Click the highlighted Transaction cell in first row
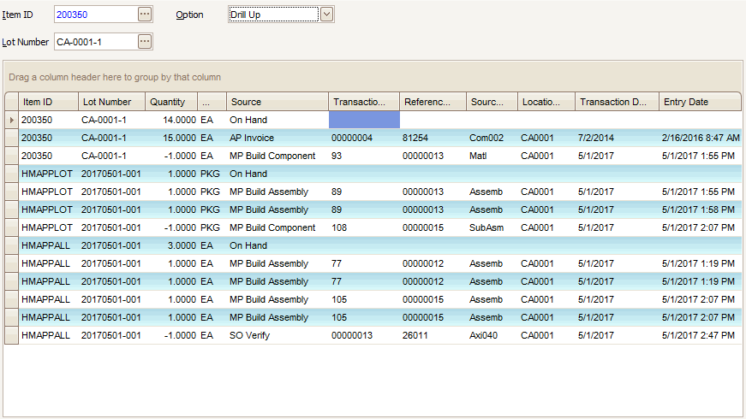 coord(363,121)
